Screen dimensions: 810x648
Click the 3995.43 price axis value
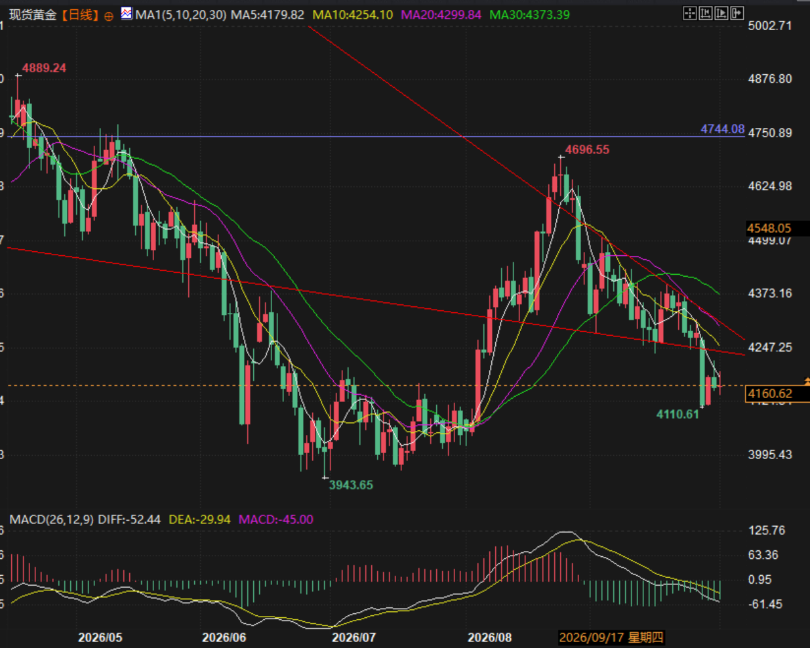[770, 455]
